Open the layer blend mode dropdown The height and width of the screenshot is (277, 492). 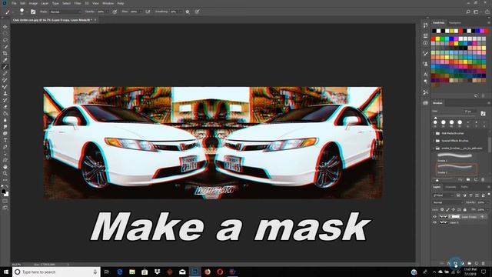point(448,202)
